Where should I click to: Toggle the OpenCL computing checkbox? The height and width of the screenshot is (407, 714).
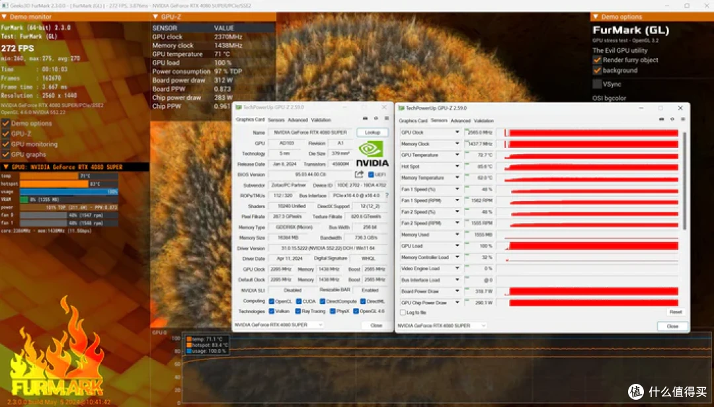tap(272, 301)
